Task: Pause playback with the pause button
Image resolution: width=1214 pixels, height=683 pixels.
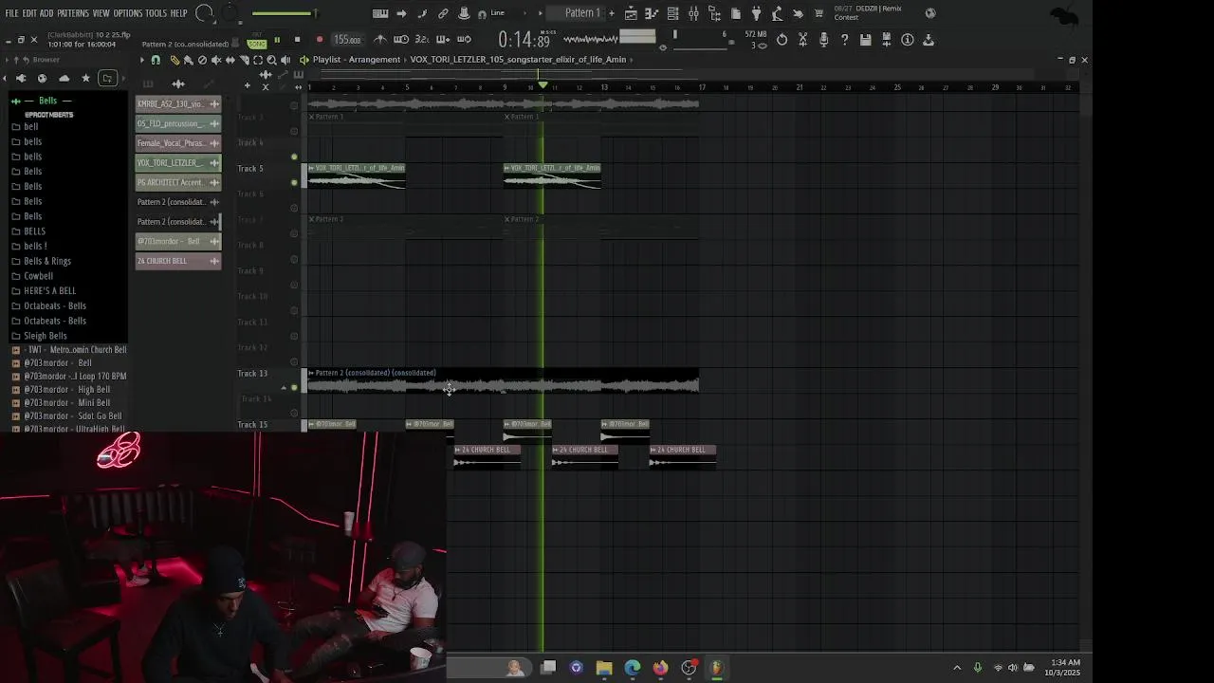Action: click(x=277, y=40)
